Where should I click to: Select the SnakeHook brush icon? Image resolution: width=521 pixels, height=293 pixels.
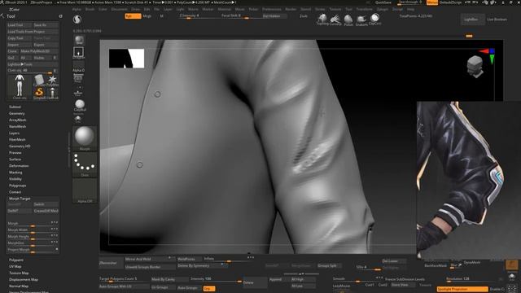(x=361, y=20)
